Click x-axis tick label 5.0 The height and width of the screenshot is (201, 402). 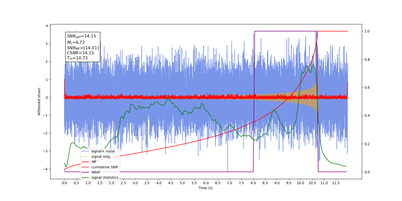tap(182, 183)
